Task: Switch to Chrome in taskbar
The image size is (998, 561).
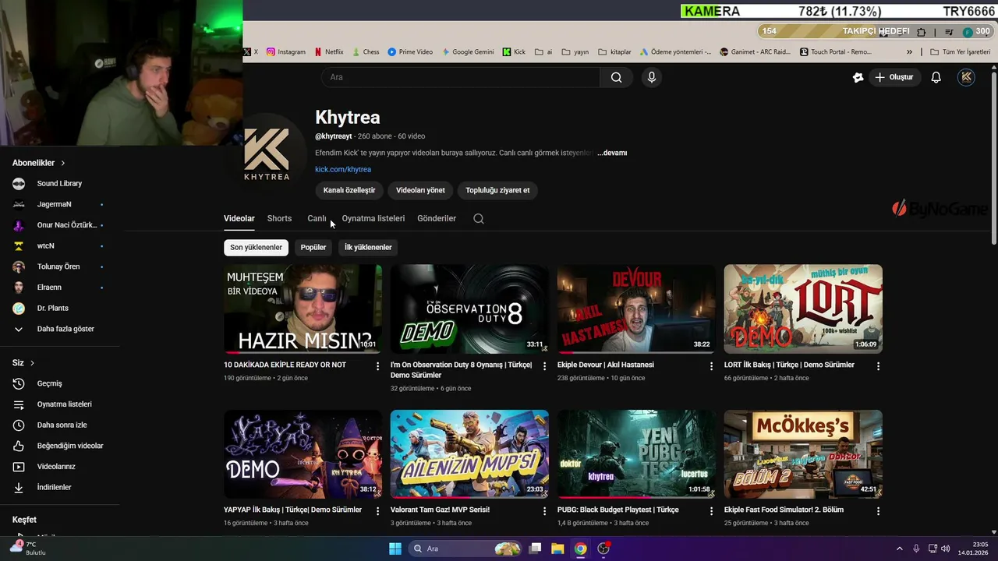Action: click(x=580, y=549)
